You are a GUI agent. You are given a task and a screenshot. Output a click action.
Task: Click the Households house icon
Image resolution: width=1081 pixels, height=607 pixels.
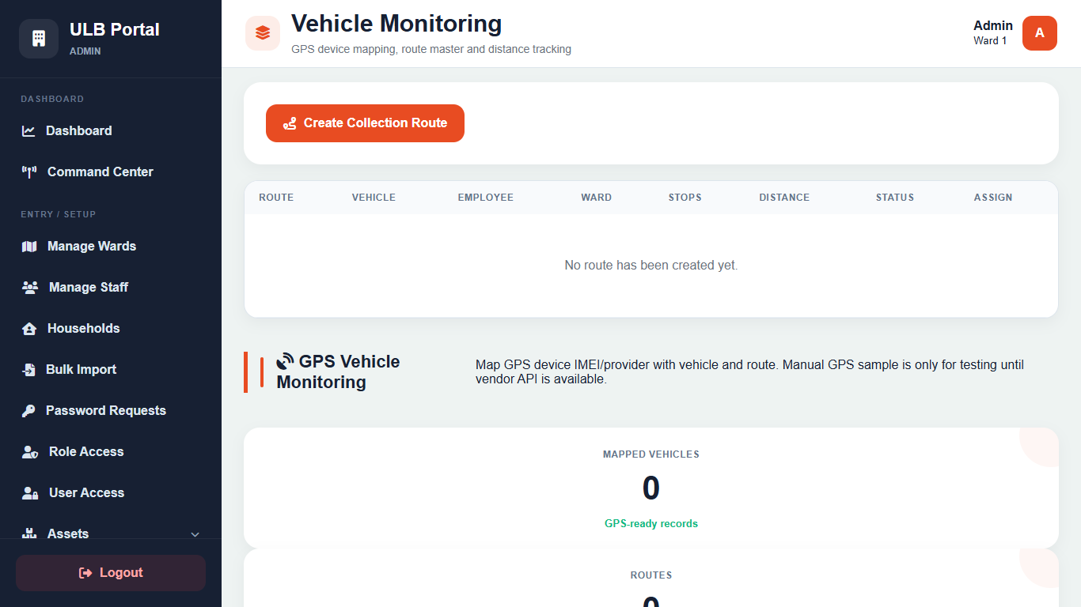point(29,329)
